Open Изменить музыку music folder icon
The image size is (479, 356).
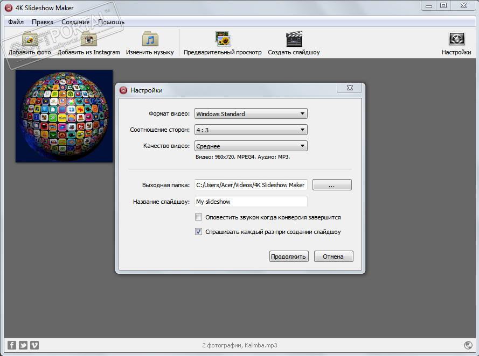[x=150, y=39]
